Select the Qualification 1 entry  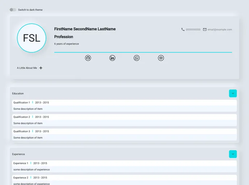click(x=22, y=103)
